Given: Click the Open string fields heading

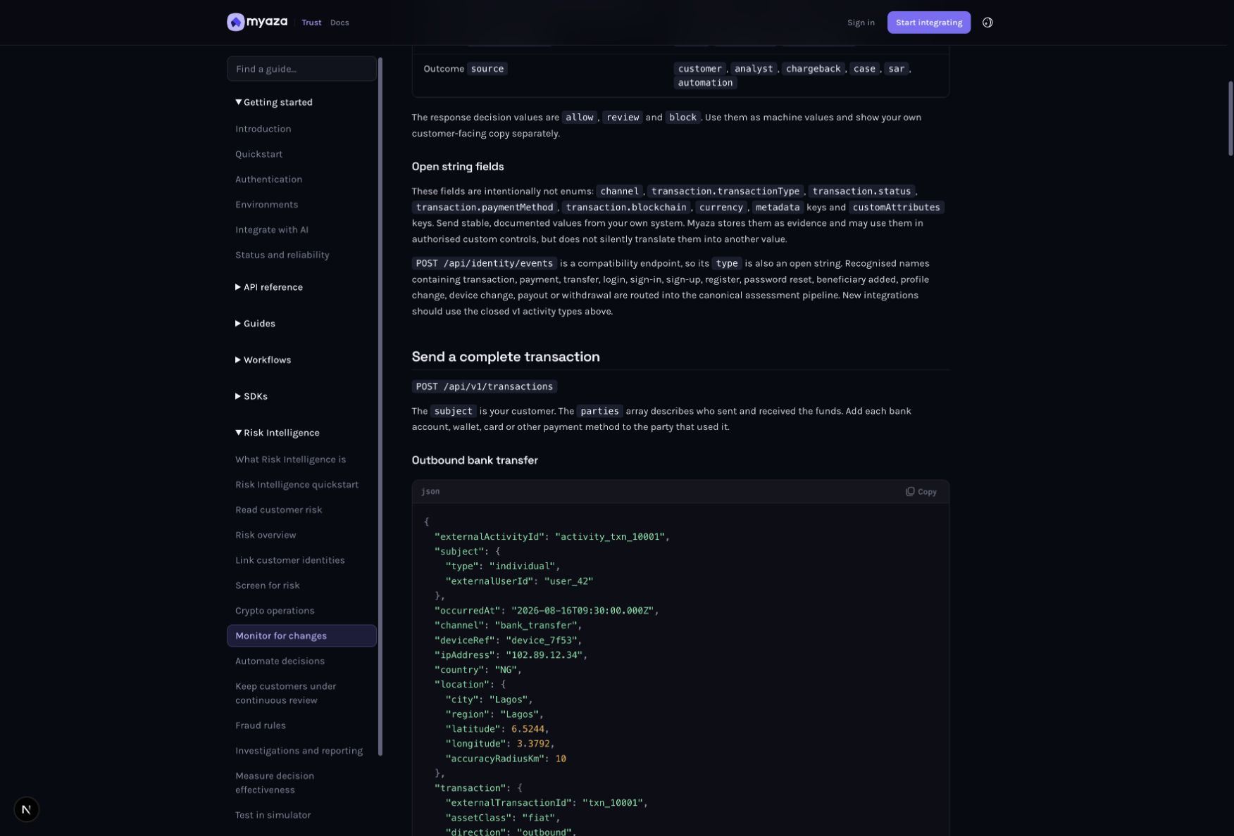Looking at the screenshot, I should (458, 167).
